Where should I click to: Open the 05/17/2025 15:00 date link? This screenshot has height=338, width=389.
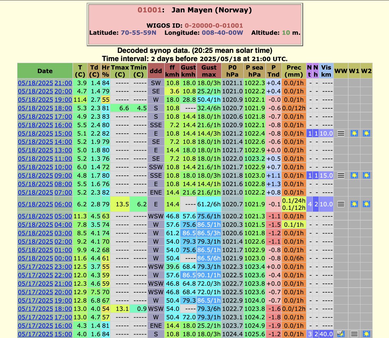[45, 334]
